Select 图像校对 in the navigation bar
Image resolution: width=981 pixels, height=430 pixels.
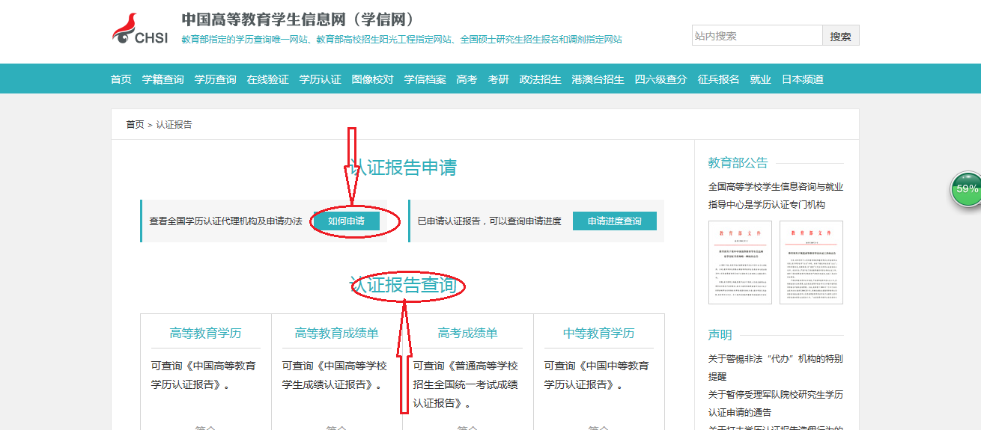372,79
